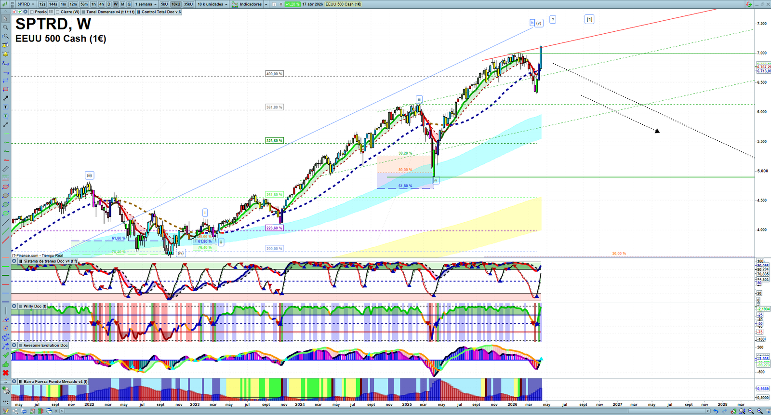Select the brown ellipse drawing tool
This screenshot has height=415, width=771.
(x=5, y=196)
